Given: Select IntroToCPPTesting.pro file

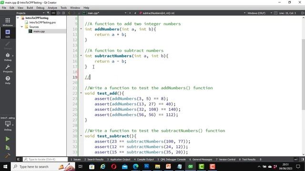Looking at the screenshot, I should tap(42, 22).
